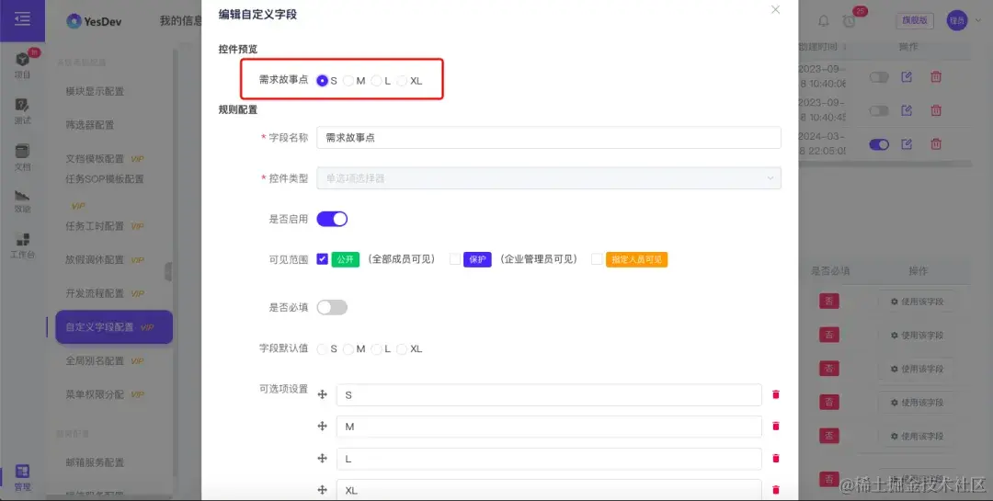Select radio XL in 控件预览 需求故事点

pos(402,81)
